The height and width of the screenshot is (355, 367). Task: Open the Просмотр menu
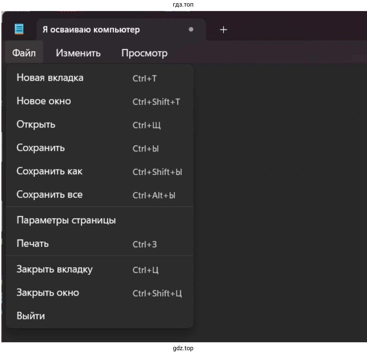pyautogui.click(x=144, y=53)
